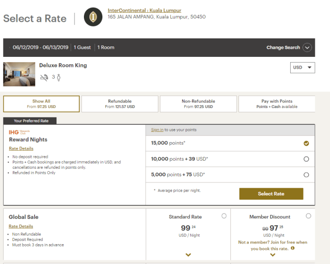Click Change Search text
The height and width of the screenshot is (264, 330).
283,47
